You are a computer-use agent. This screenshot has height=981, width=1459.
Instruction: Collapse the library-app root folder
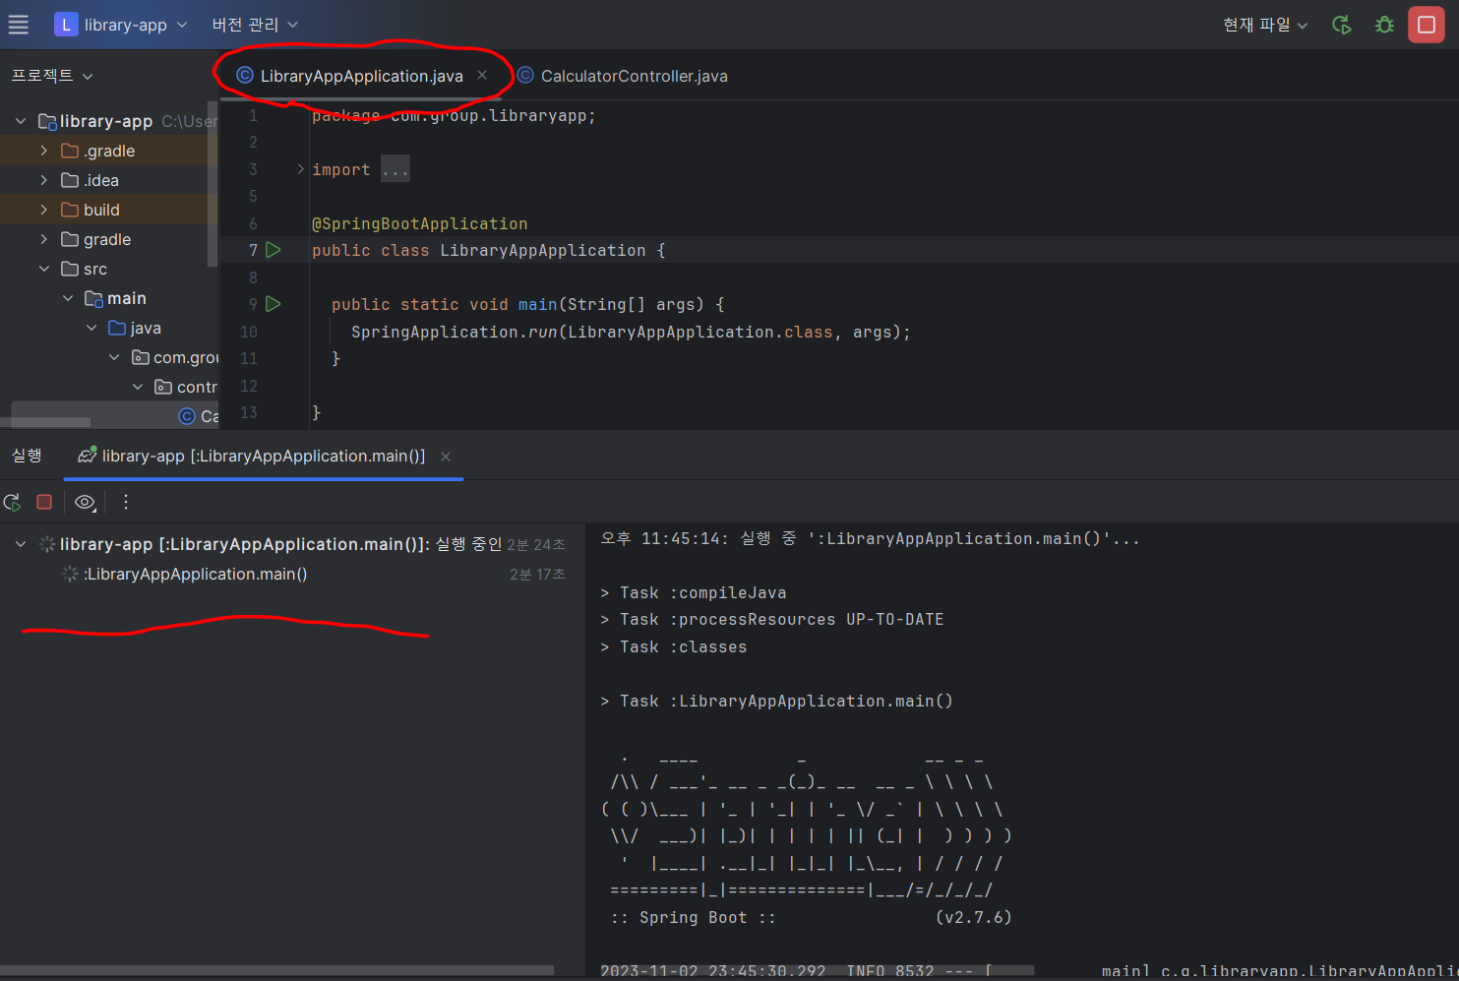(x=21, y=121)
